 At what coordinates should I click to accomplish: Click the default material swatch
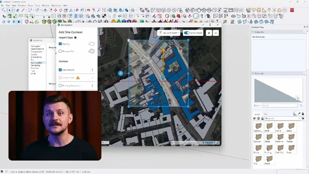pyautogui.click(x=295, y=114)
